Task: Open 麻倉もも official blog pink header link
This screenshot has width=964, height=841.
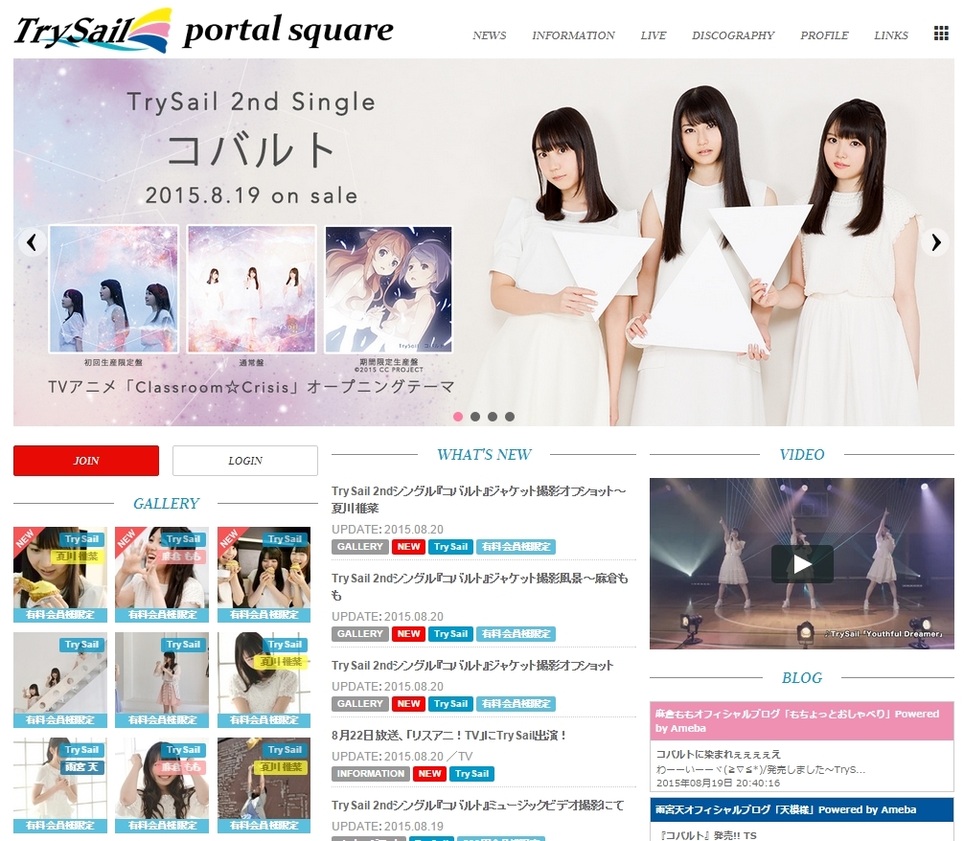Action: click(x=802, y=721)
